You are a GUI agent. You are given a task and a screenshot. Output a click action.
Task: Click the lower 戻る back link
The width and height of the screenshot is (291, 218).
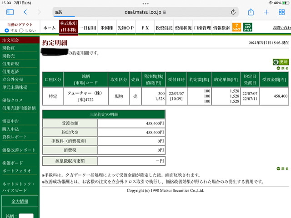coord(282,168)
